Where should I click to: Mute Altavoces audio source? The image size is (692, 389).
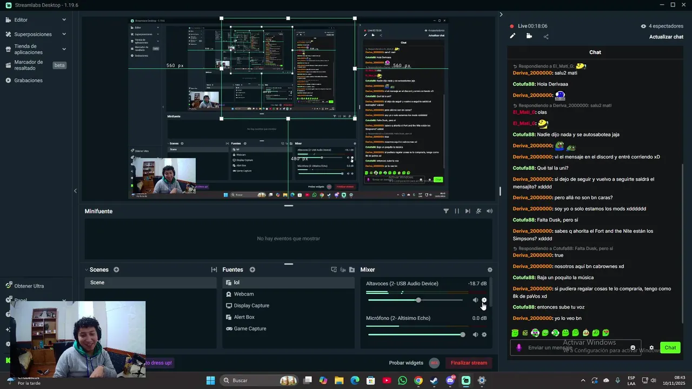tap(475, 300)
